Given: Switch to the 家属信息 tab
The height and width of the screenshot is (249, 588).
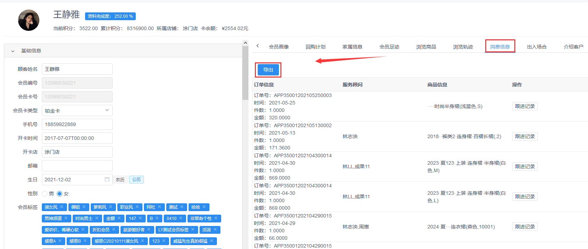Looking at the screenshot, I should coord(353,47).
